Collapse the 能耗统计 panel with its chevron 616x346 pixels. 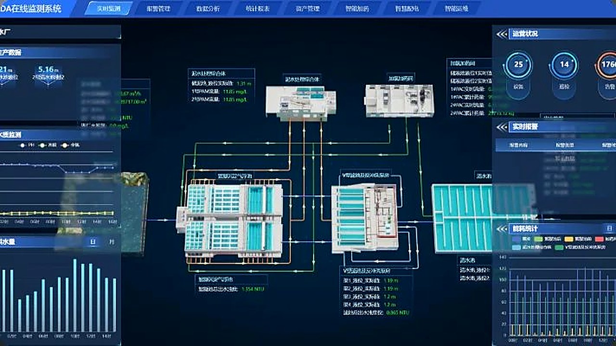[x=502, y=229]
